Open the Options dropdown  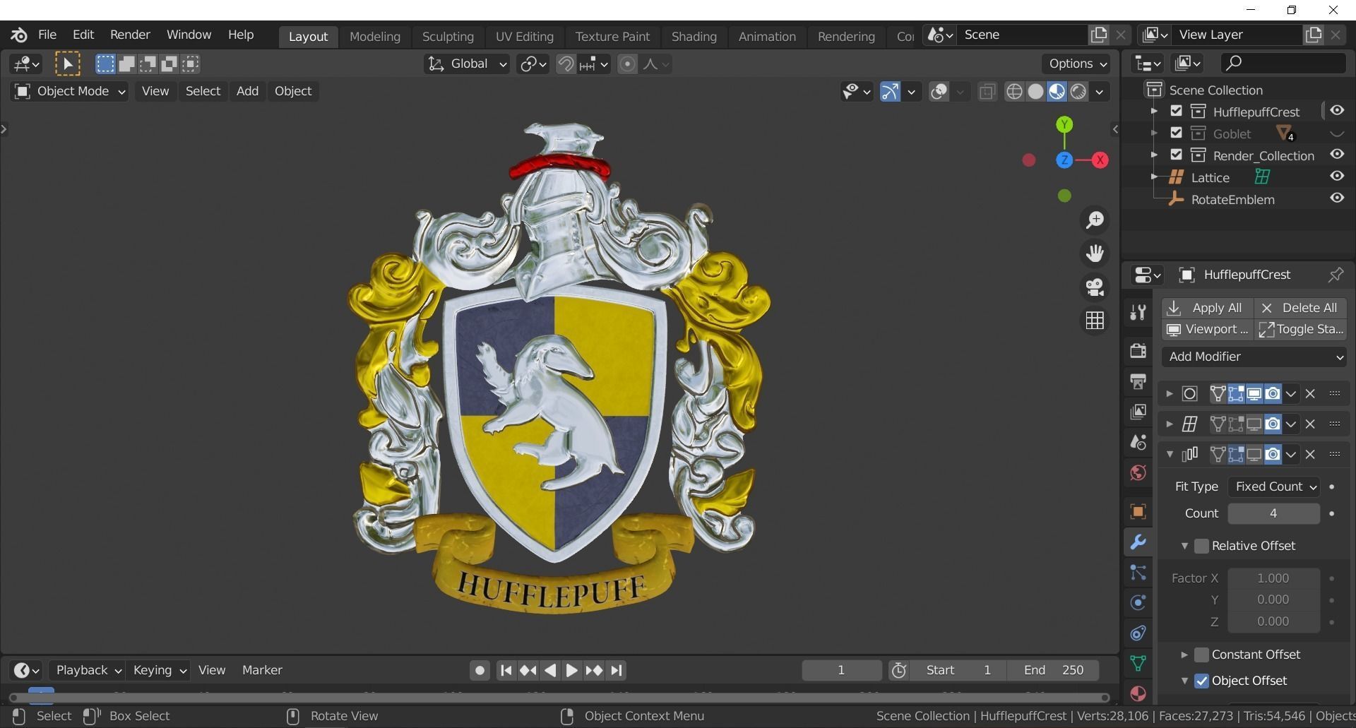click(x=1077, y=64)
